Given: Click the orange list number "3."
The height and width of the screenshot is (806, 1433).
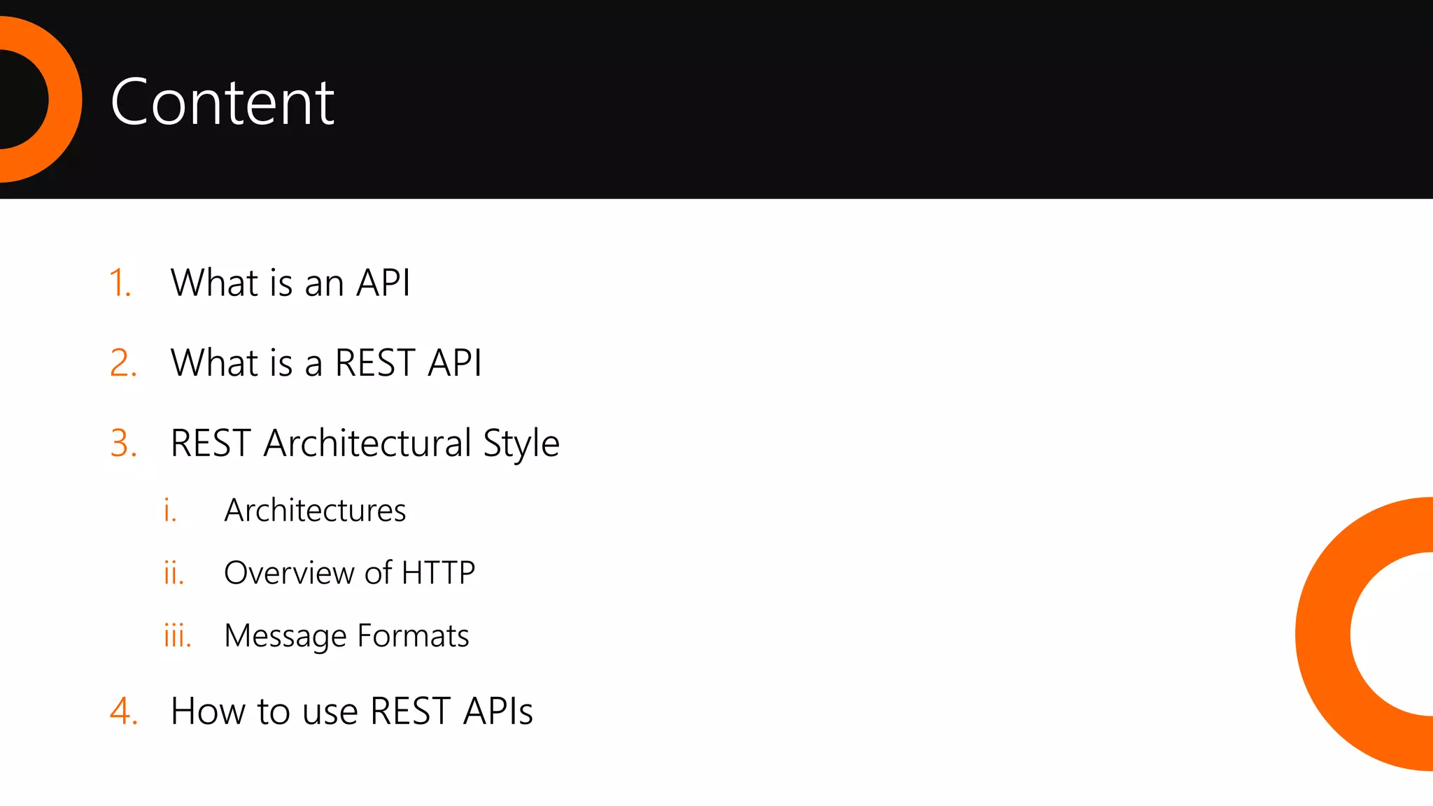Looking at the screenshot, I should click(123, 444).
